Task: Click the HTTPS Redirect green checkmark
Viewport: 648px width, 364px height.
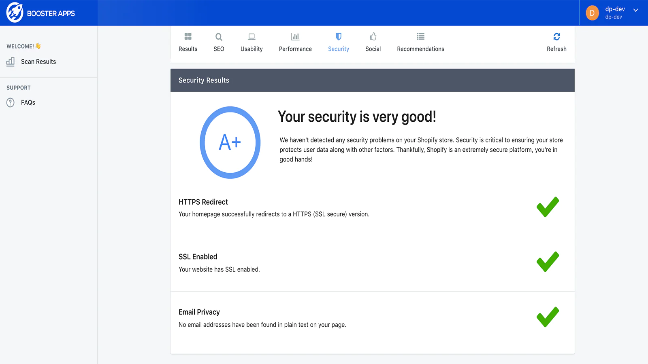Action: pyautogui.click(x=548, y=207)
